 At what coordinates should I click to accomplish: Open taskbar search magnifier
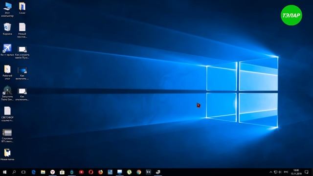tap(14, 172)
